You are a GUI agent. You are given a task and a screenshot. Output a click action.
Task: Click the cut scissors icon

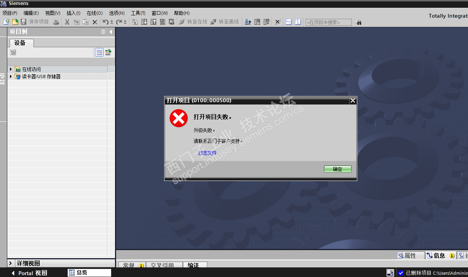(x=67, y=22)
